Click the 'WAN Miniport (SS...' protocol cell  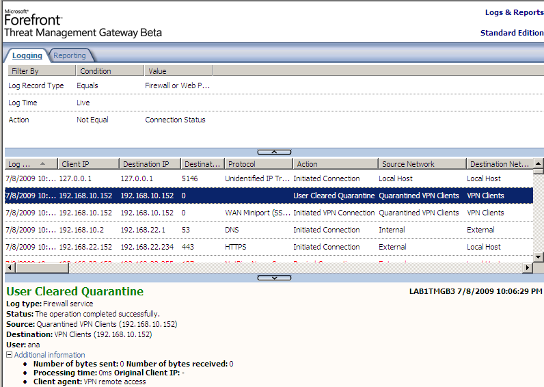(x=258, y=213)
